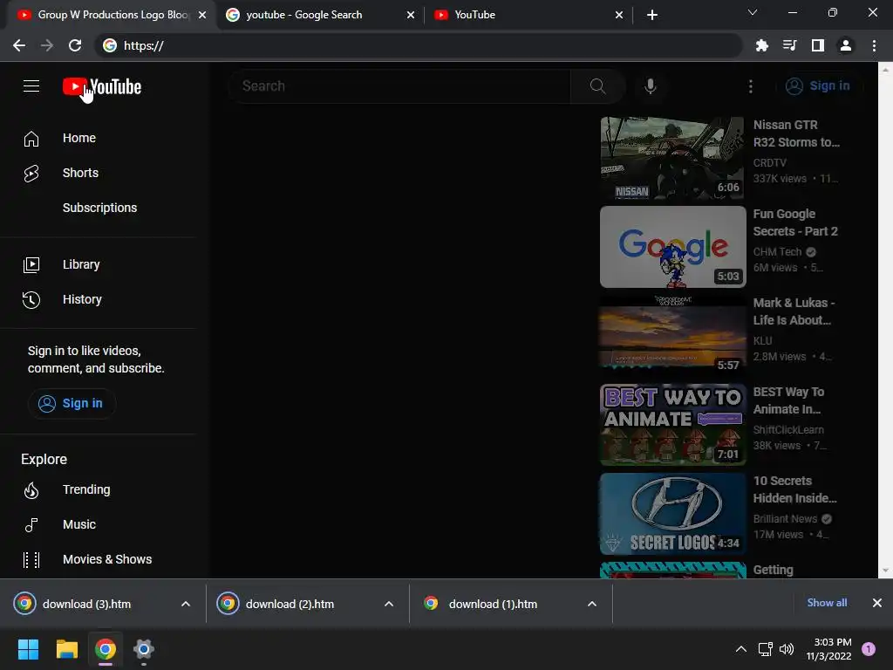
Task: Open the Nissan GTR R32 video thumbnail
Action: 672,159
